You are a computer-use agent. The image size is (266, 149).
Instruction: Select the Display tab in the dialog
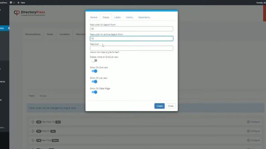click(106, 17)
